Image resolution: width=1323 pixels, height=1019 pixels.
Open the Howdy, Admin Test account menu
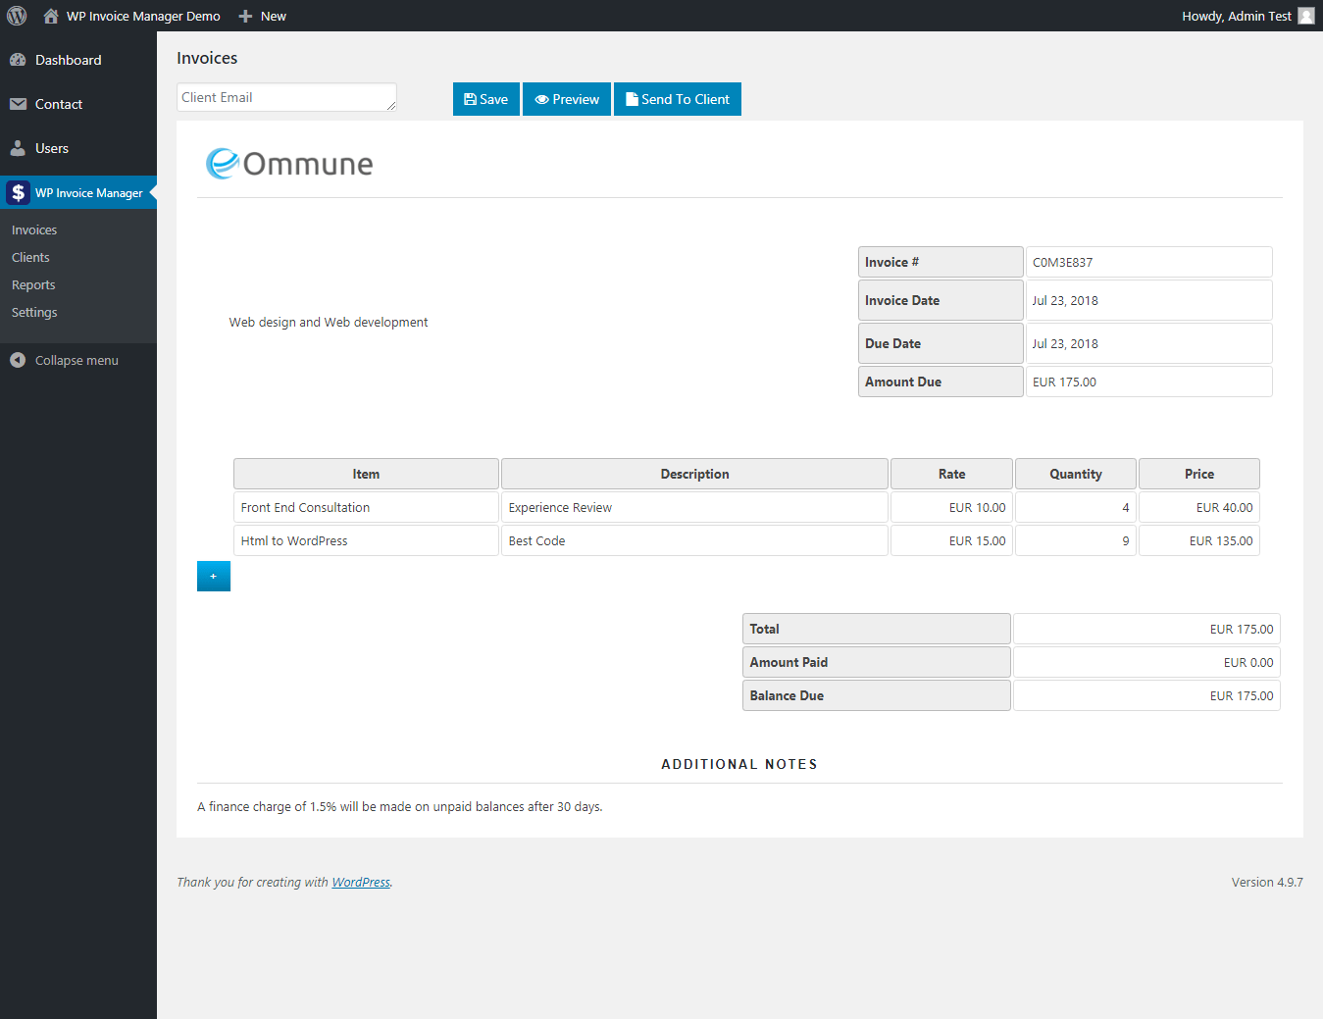tap(1247, 16)
